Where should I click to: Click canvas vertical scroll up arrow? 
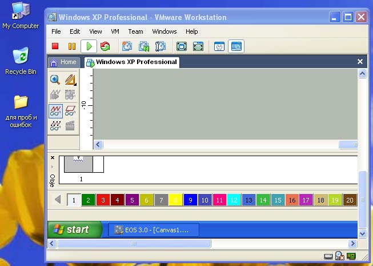click(362, 74)
